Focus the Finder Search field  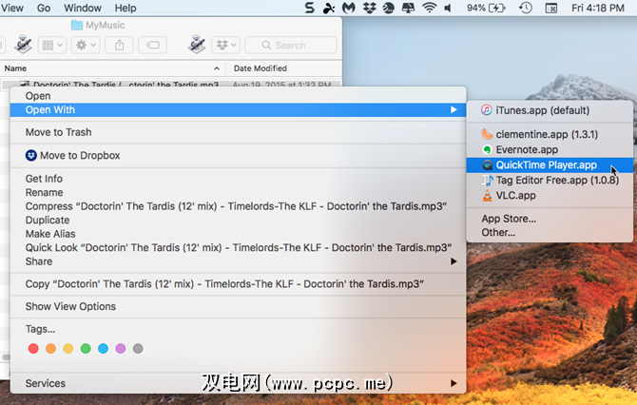291,45
